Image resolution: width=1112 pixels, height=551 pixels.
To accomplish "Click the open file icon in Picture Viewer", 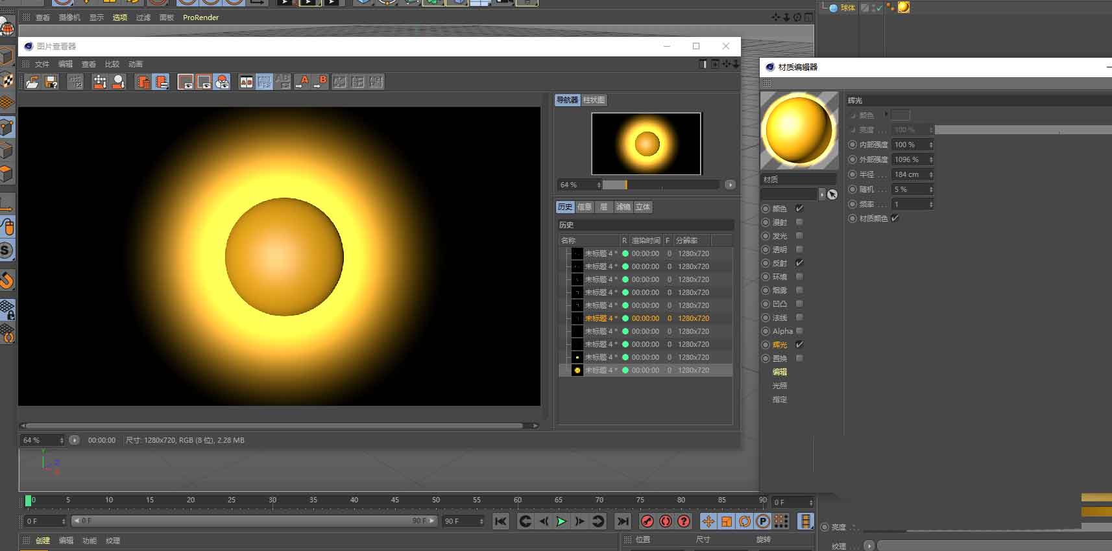I will 32,82.
